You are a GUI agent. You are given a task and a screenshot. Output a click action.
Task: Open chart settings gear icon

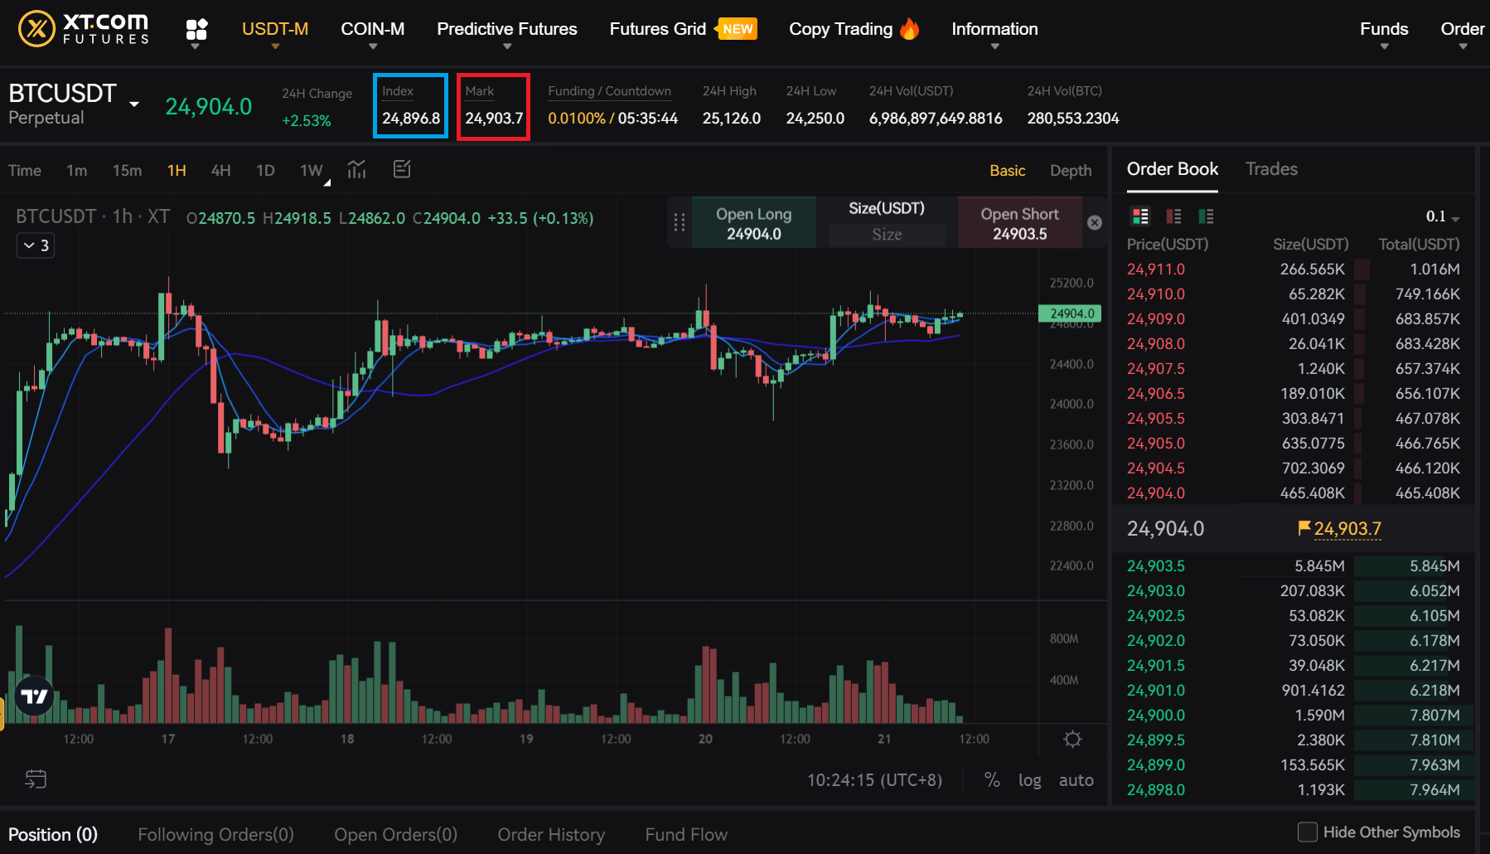click(1072, 739)
